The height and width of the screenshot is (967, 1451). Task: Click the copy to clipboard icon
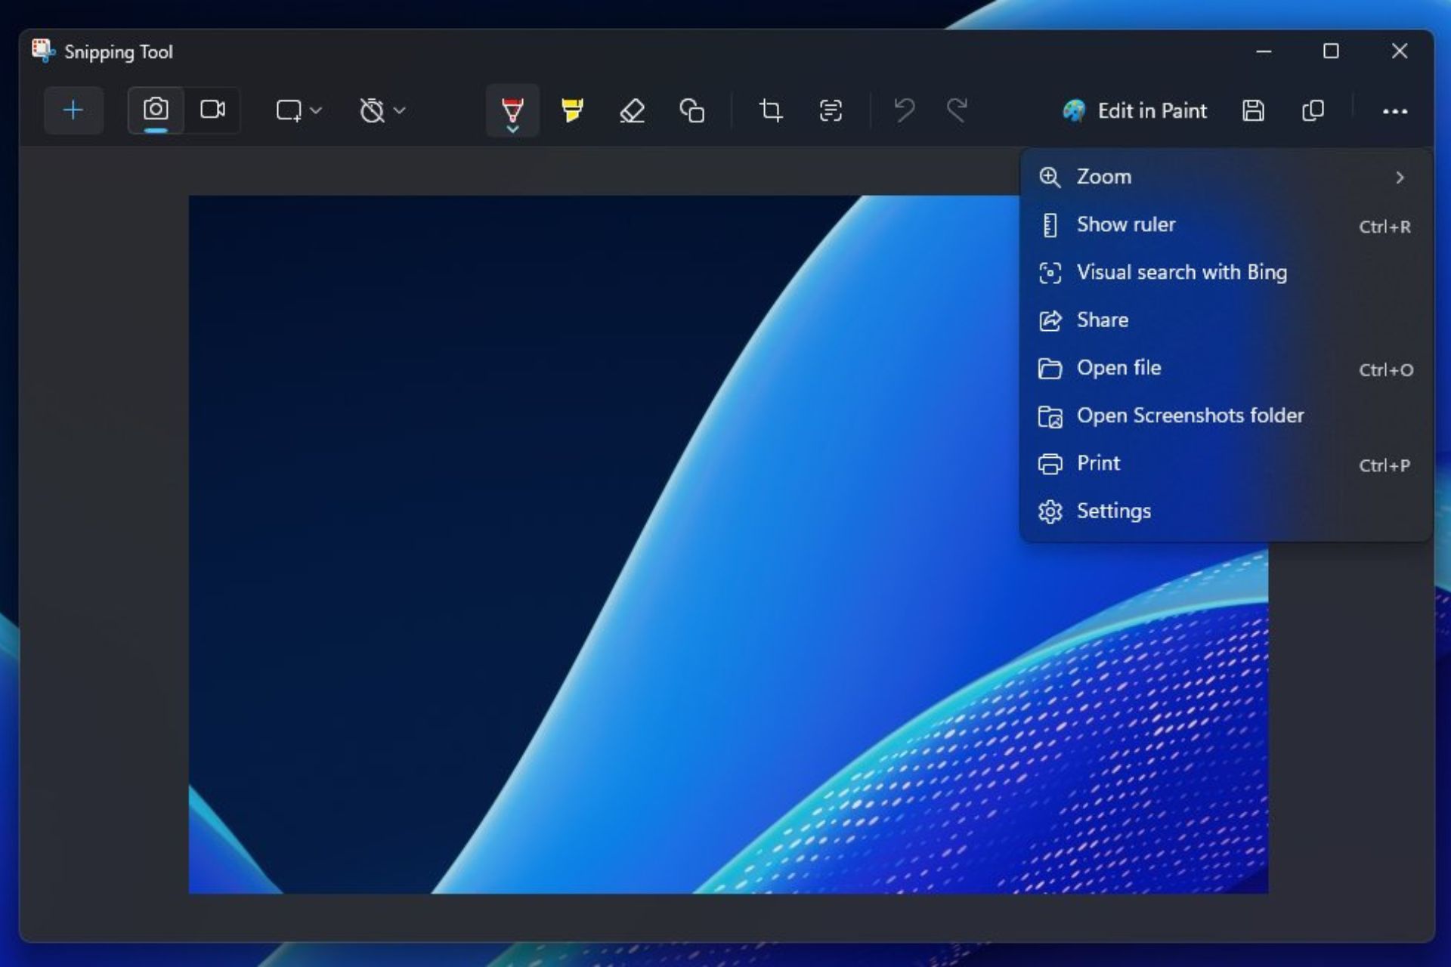1313,110
